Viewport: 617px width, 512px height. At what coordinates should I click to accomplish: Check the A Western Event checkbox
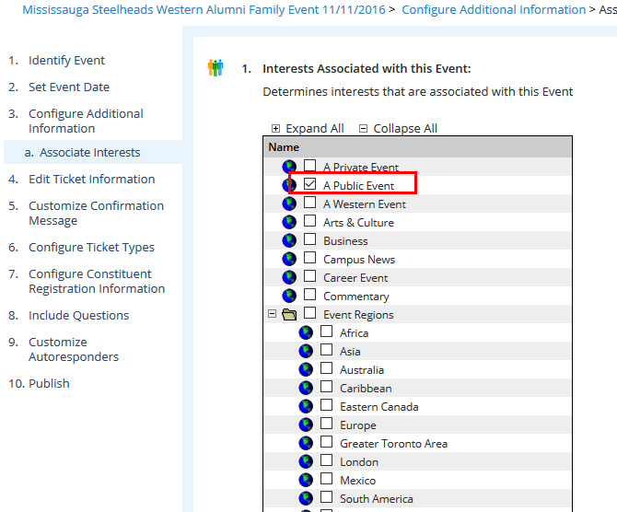click(x=310, y=204)
